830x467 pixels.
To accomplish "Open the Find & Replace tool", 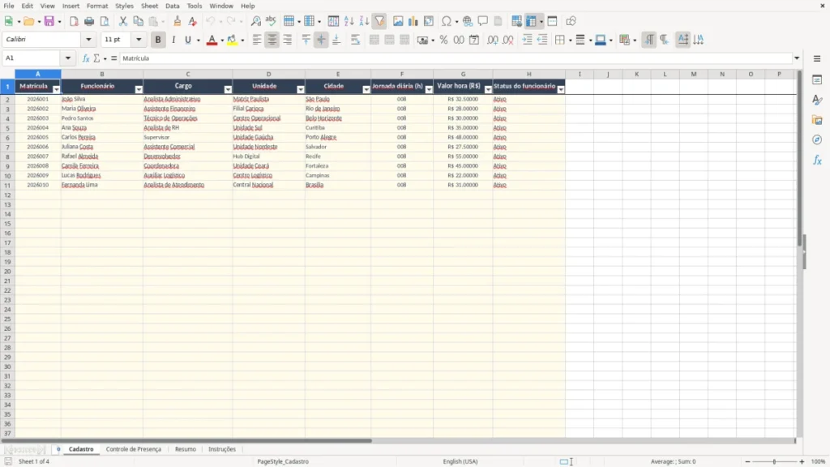I will [255, 21].
